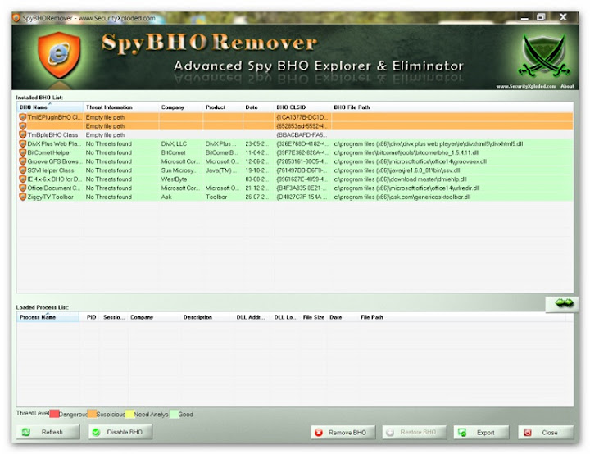Click the {652853ad-5592 CLSID cell

pos(302,126)
